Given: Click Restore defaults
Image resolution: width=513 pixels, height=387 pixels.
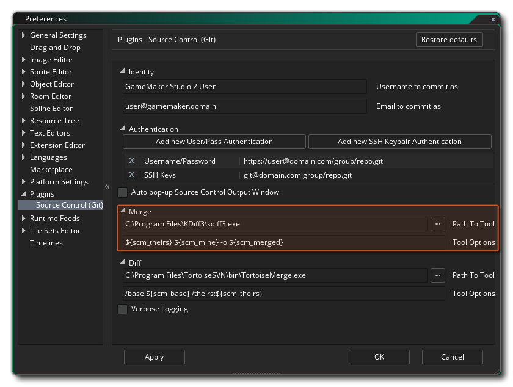Looking at the screenshot, I should click(449, 39).
